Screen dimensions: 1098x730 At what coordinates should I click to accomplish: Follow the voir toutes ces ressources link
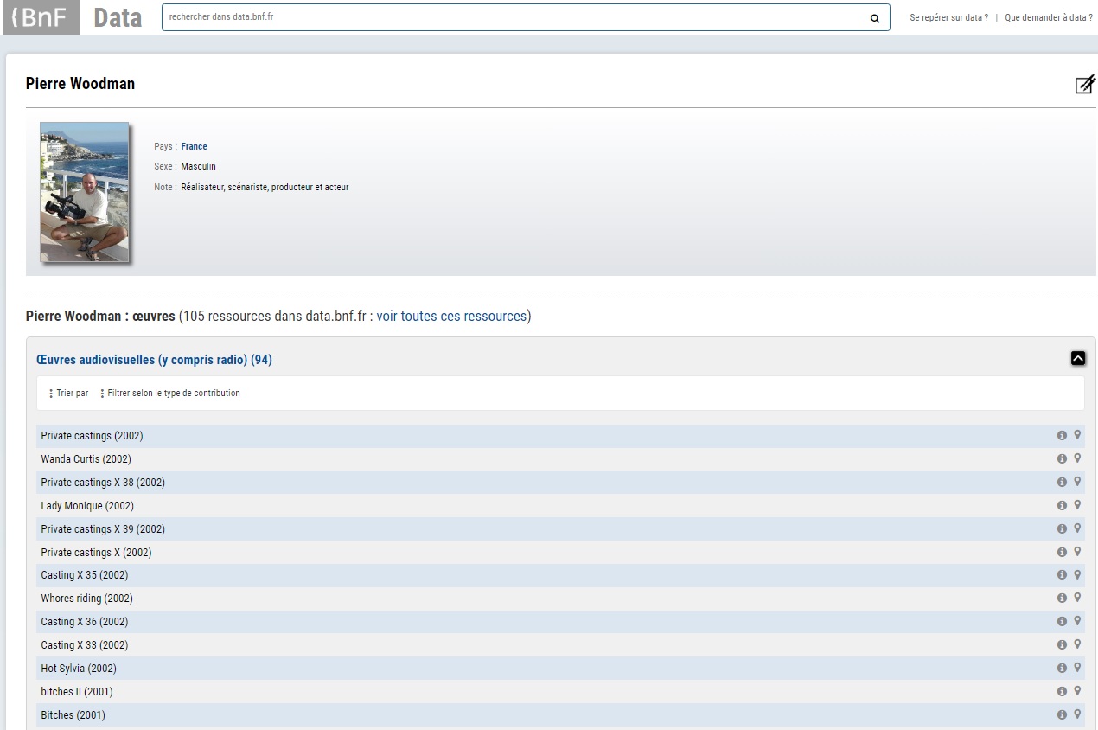click(451, 317)
